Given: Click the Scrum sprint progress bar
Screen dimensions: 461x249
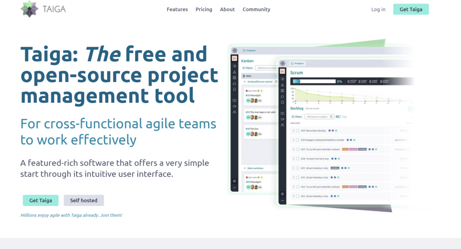Looking at the screenshot, I should [x=314, y=81].
